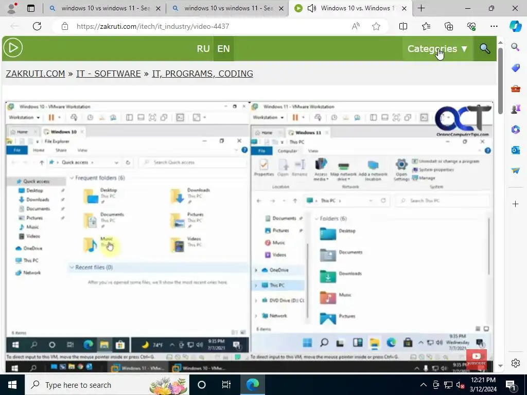This screenshot has height=395, width=527.
Task: Open Browser essentials heart icon
Action: [x=471, y=26]
